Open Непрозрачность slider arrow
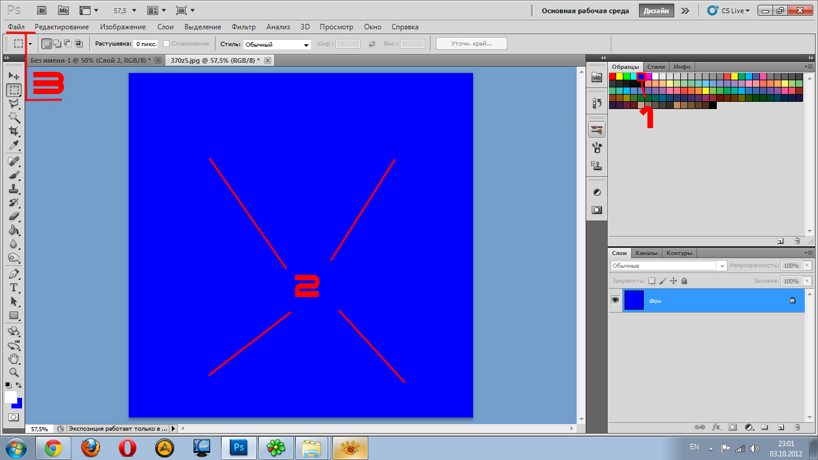 click(x=807, y=265)
